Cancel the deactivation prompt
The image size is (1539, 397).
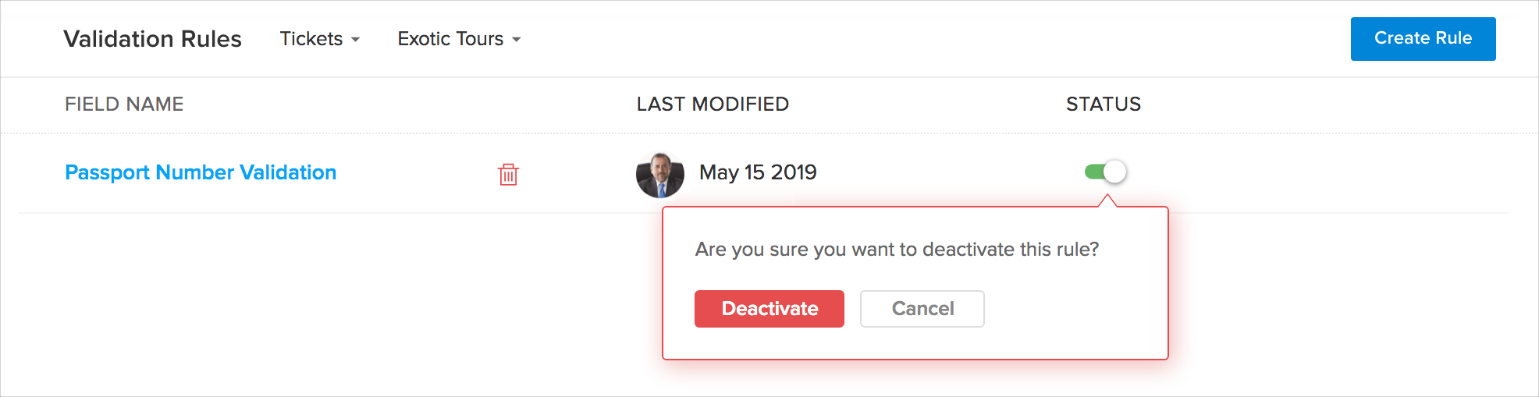pos(922,309)
